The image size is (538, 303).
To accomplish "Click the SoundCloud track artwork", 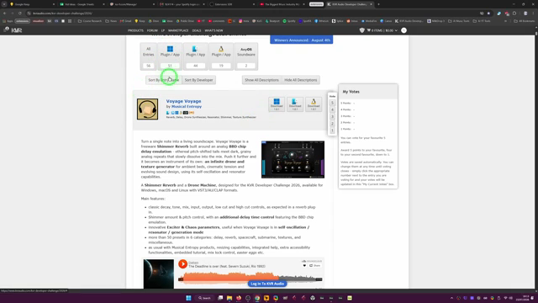I will (x=159, y=274).
